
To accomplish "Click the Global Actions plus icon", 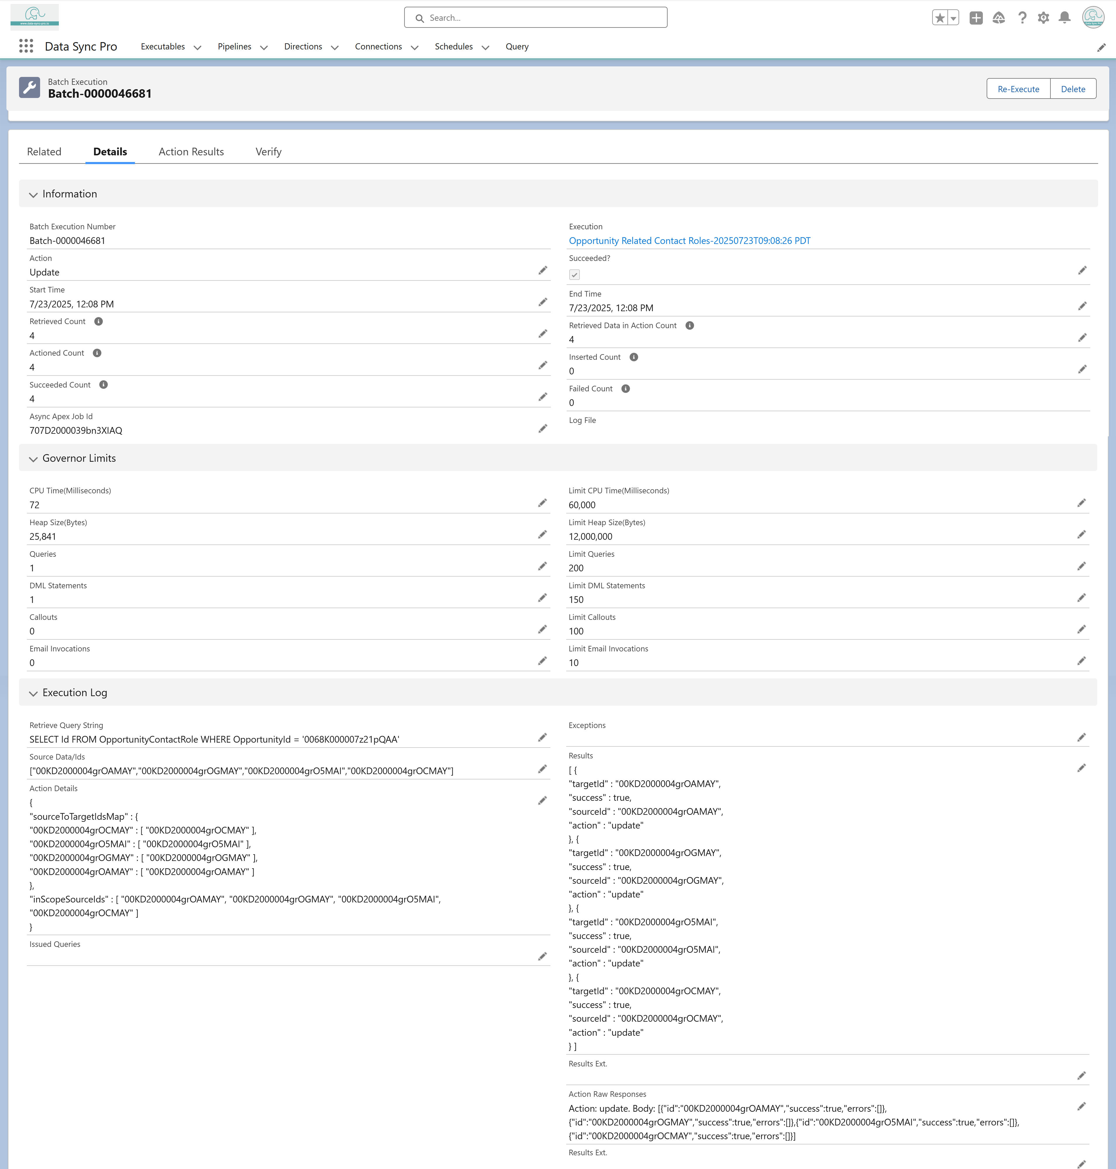I will (976, 18).
